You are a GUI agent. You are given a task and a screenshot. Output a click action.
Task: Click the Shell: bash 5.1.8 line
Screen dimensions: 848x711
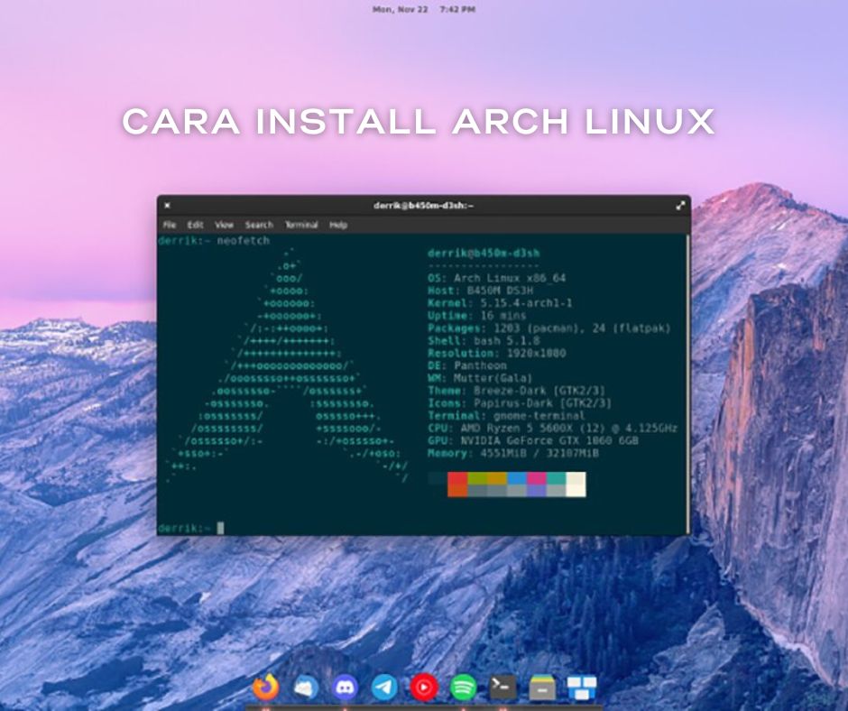click(484, 340)
